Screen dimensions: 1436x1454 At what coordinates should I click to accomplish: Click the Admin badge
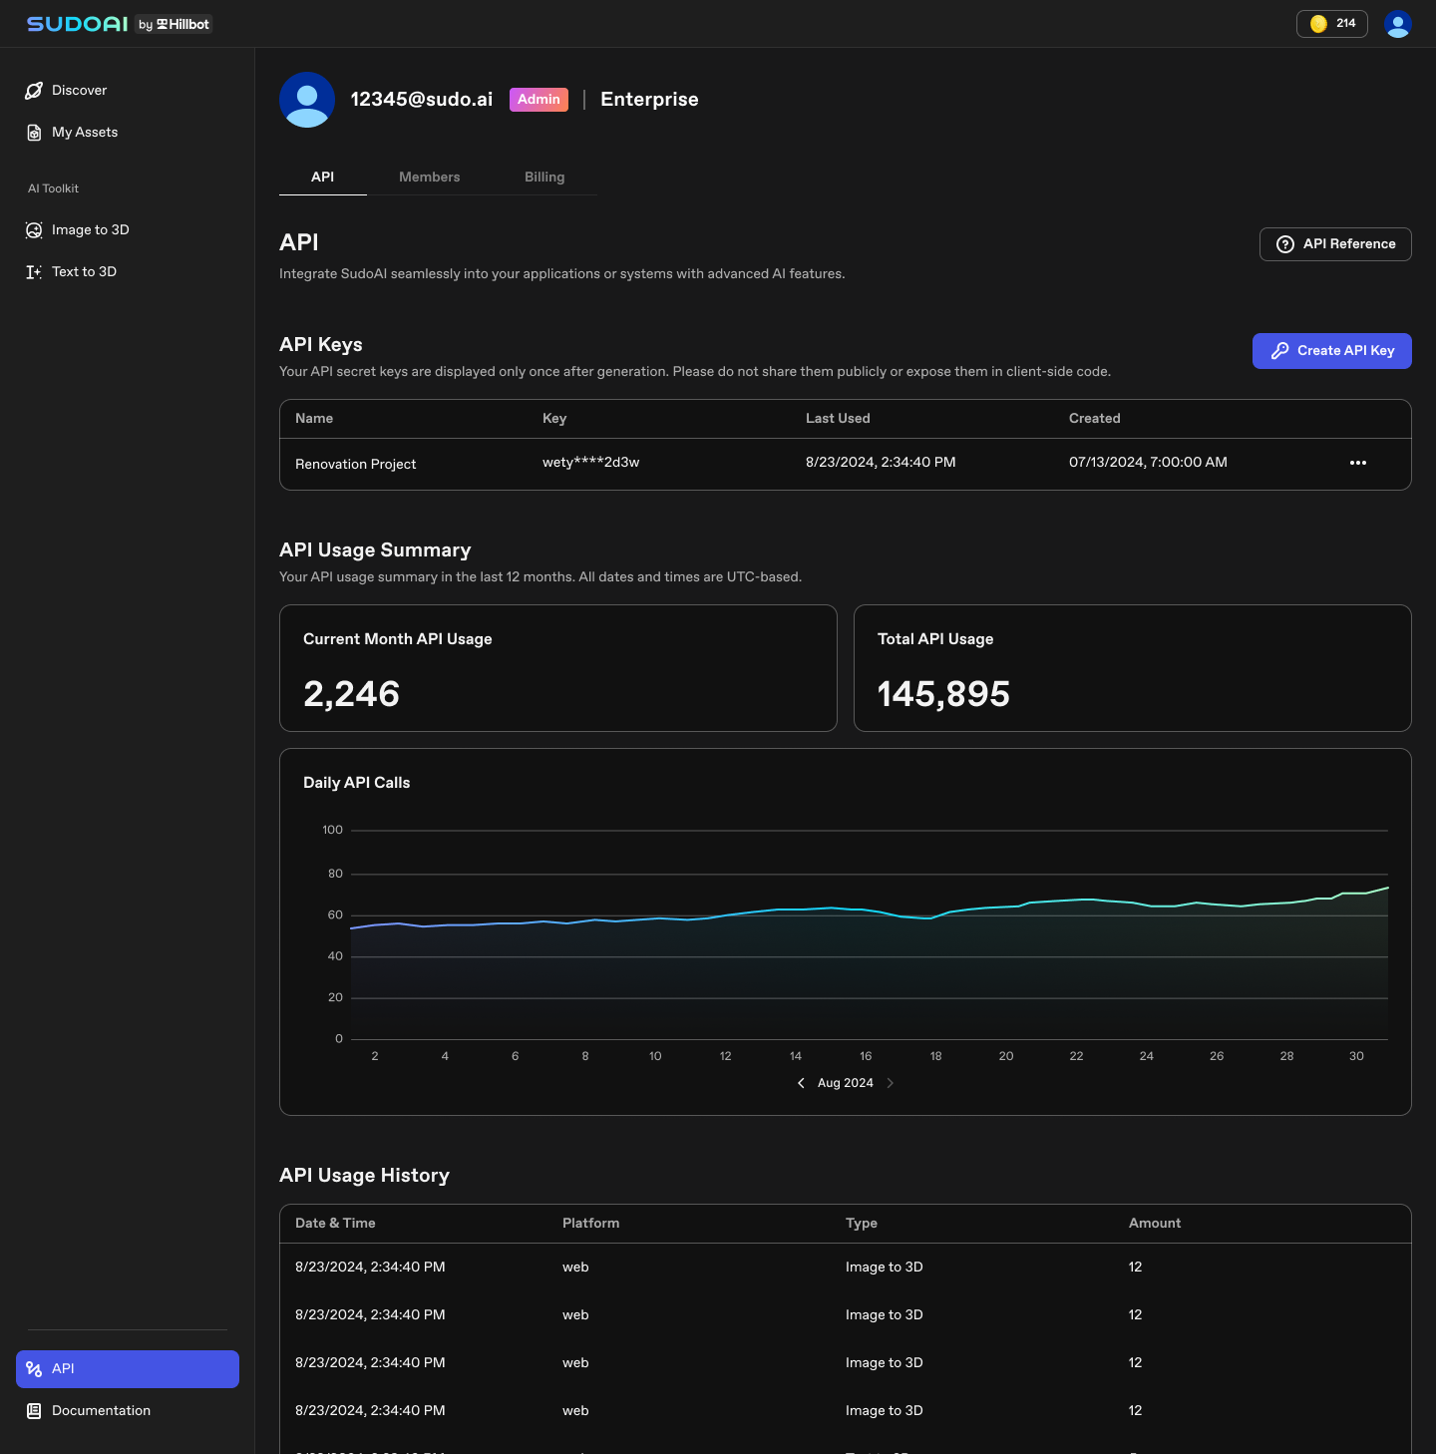click(538, 100)
